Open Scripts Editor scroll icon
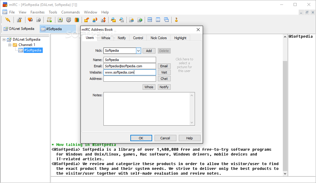316x183 pixels. pos(49,20)
